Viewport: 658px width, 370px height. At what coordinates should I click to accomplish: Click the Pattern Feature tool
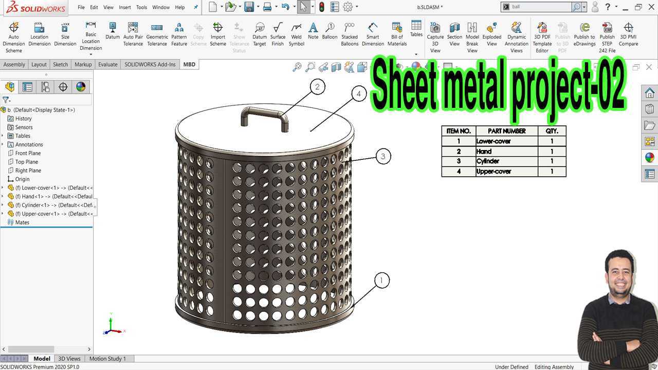[179, 34]
